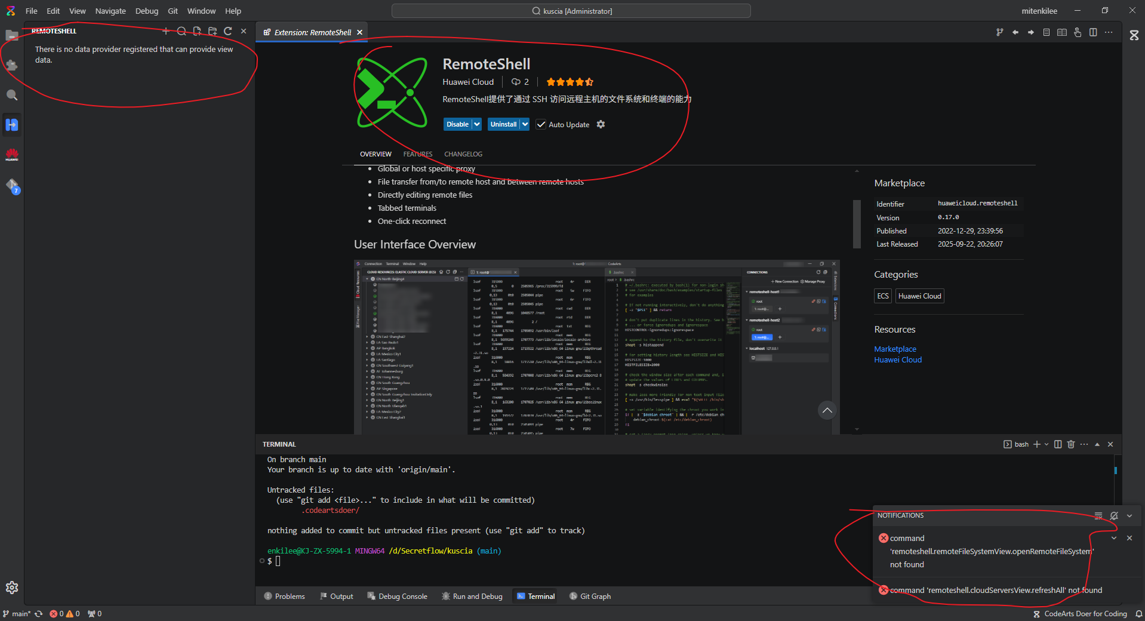Dismiss the openRemoteFileSystem notification

pyautogui.click(x=1129, y=538)
